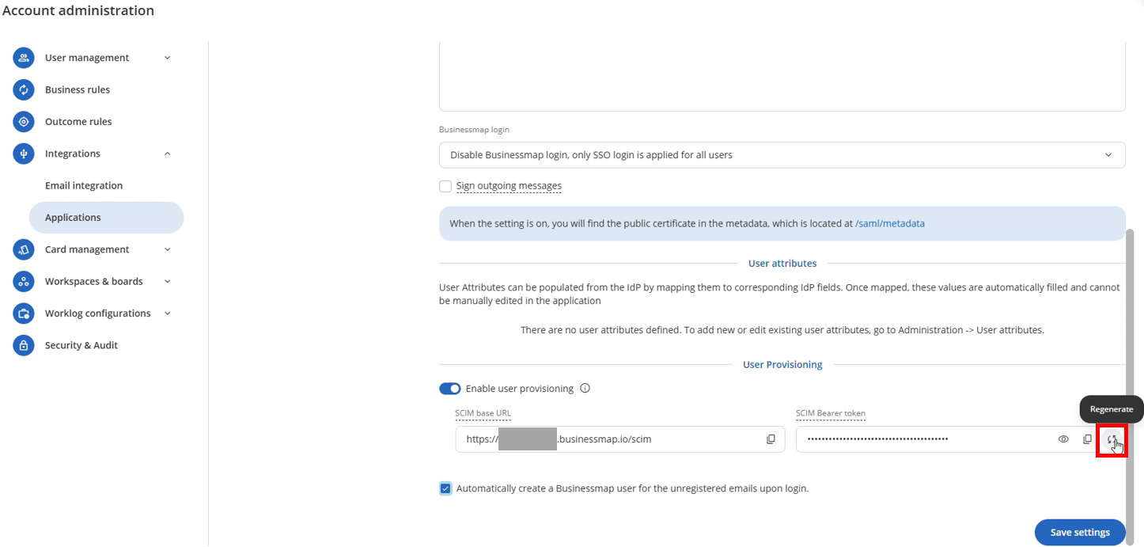The image size is (1144, 547).
Task: Select the Applications submenu item
Action: (x=106, y=218)
